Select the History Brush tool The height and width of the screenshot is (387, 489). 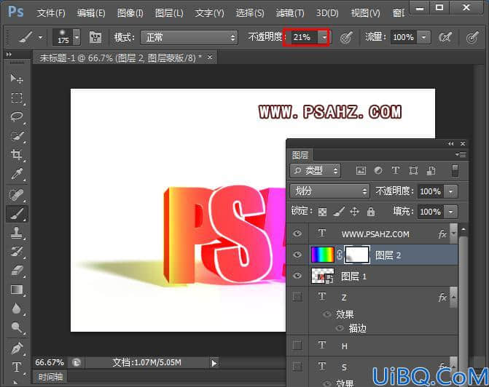(x=17, y=252)
